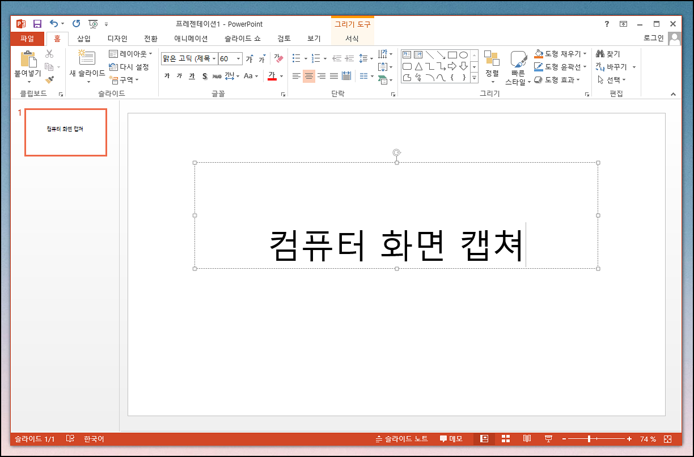Select the oval shape in gallery
The width and height of the screenshot is (694, 457).
(x=463, y=55)
